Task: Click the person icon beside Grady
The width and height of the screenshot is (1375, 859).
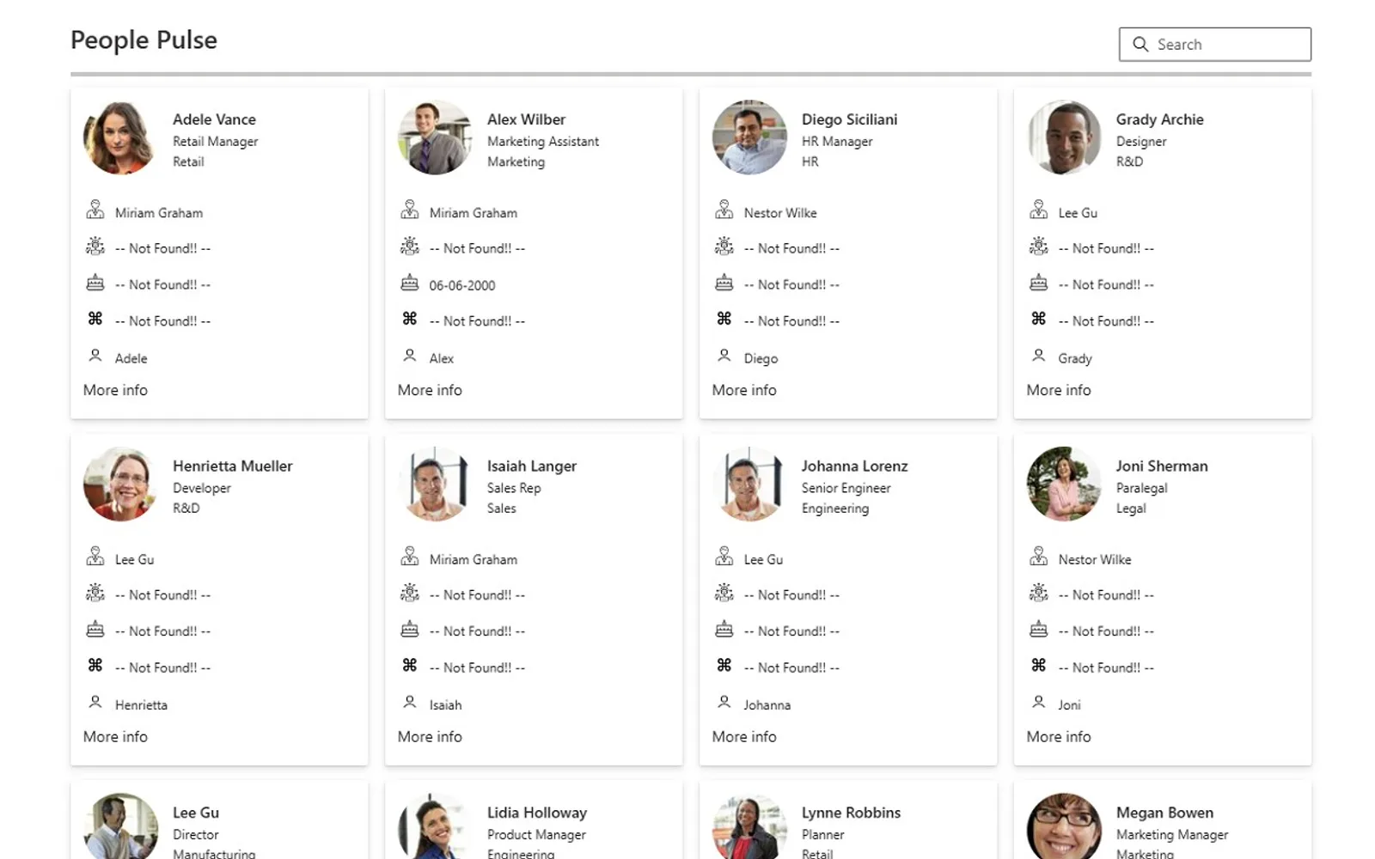Action: tap(1039, 356)
